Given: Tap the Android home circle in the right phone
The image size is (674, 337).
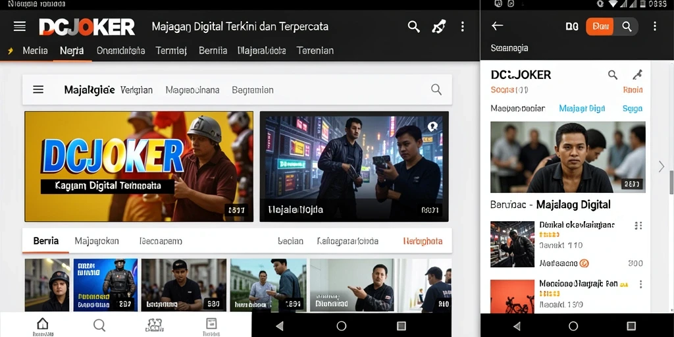Looking at the screenshot, I should point(573,326).
